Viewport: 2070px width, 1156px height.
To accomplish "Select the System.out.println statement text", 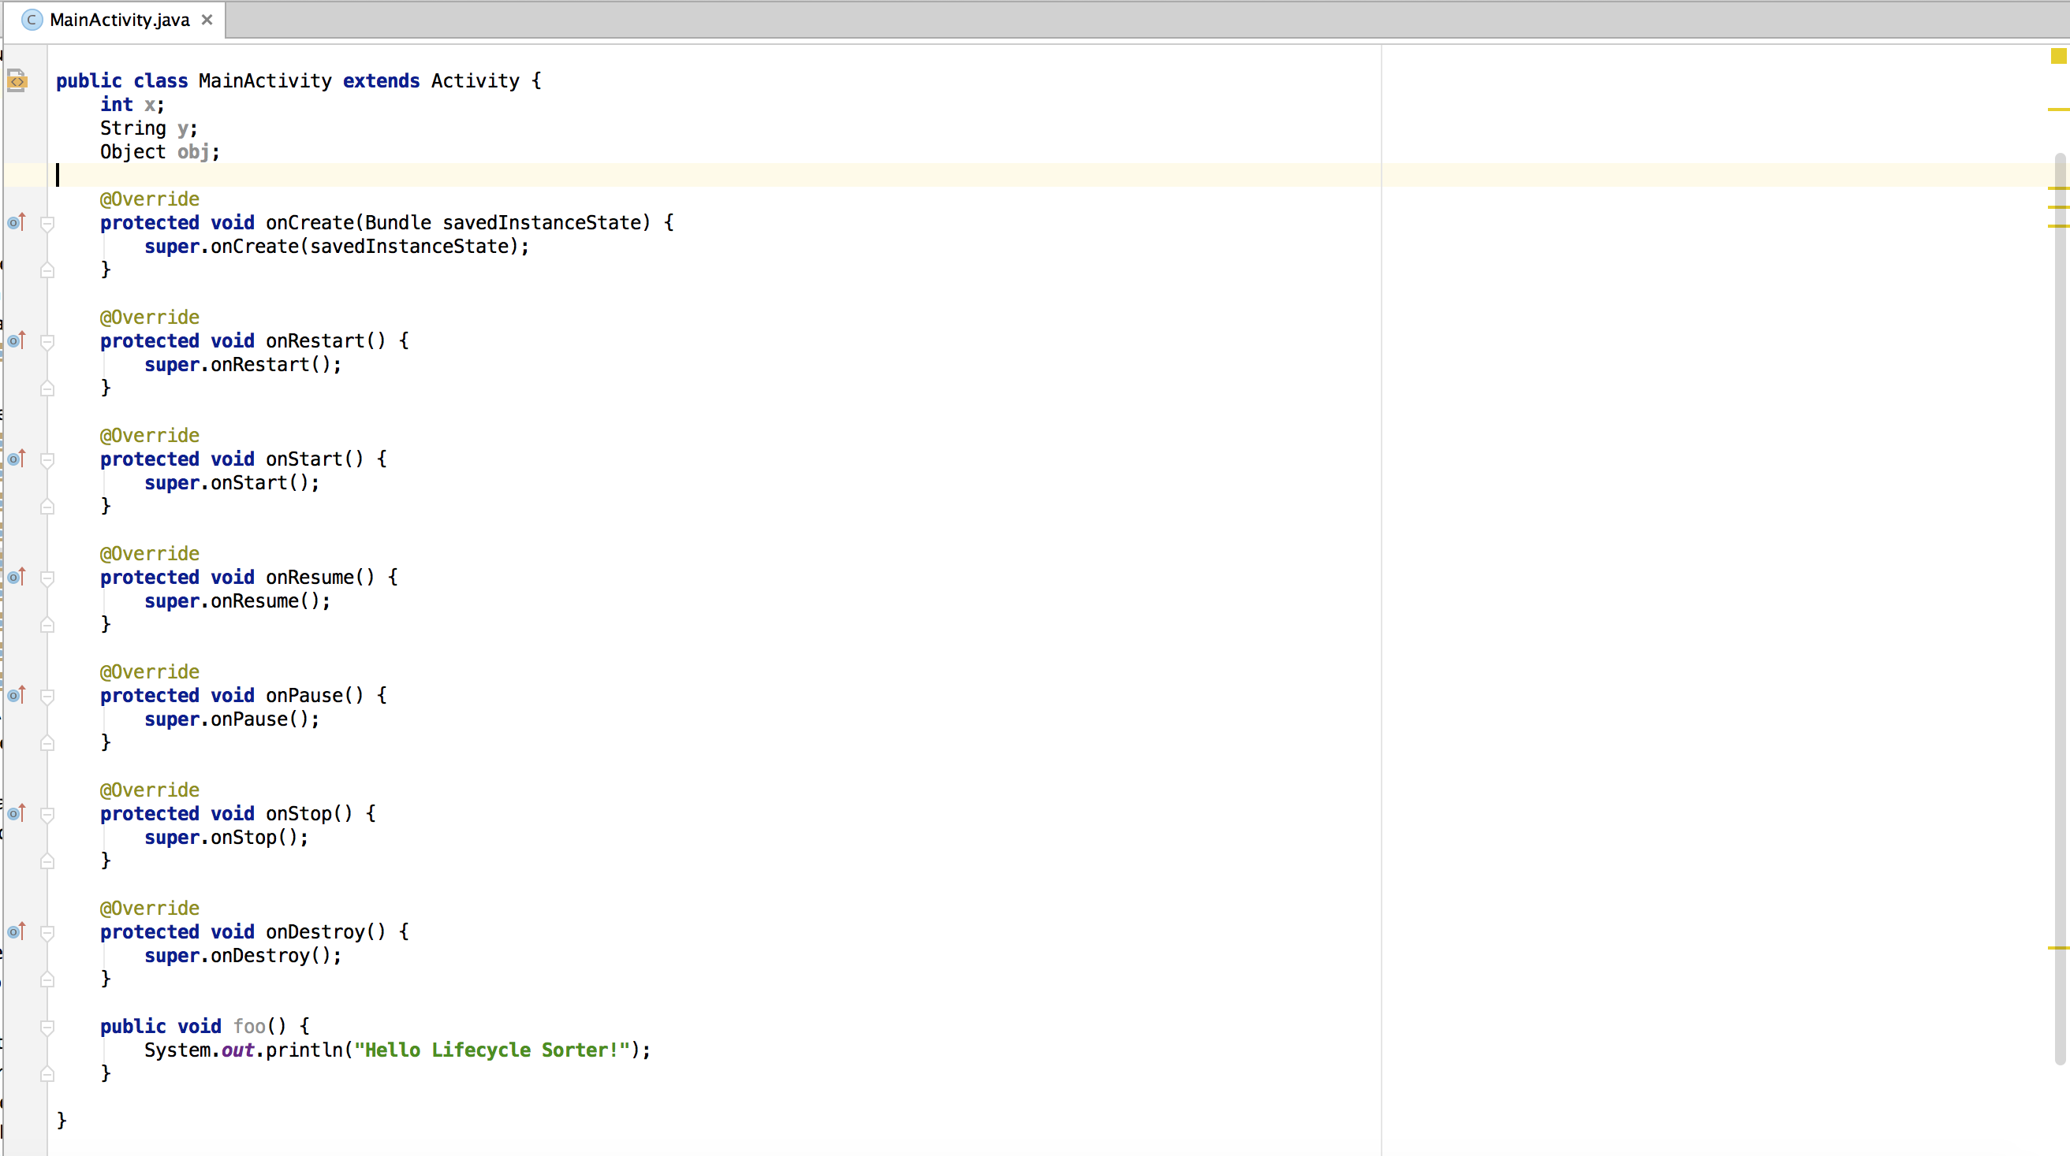I will pyautogui.click(x=398, y=1050).
